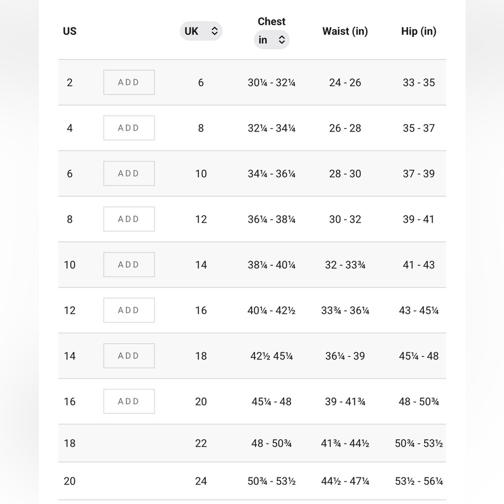Add US size 4
The image size is (504, 504).
[x=129, y=128]
